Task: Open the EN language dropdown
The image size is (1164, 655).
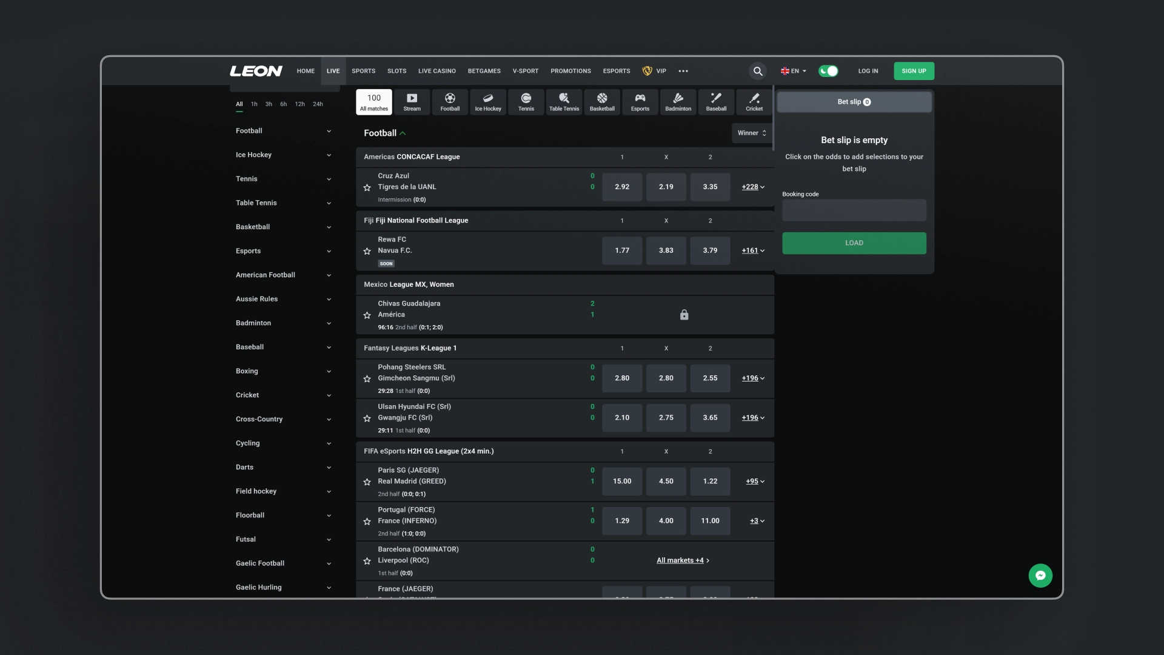Action: pyautogui.click(x=794, y=71)
